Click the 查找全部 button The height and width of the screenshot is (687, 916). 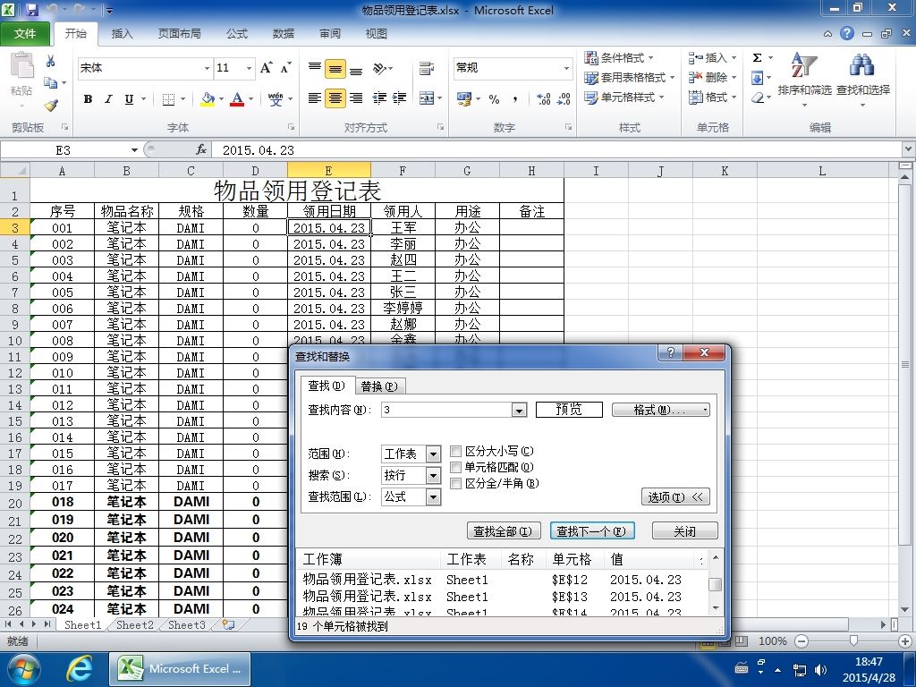(504, 531)
